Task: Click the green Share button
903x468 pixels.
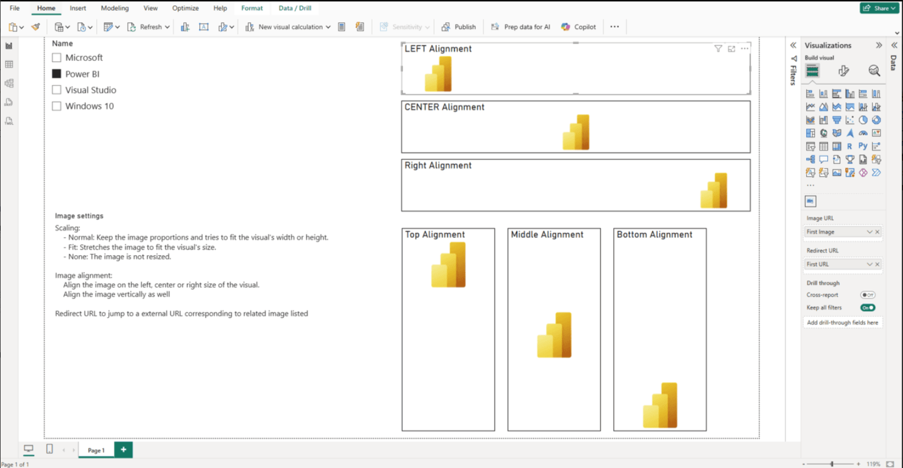Action: (879, 8)
